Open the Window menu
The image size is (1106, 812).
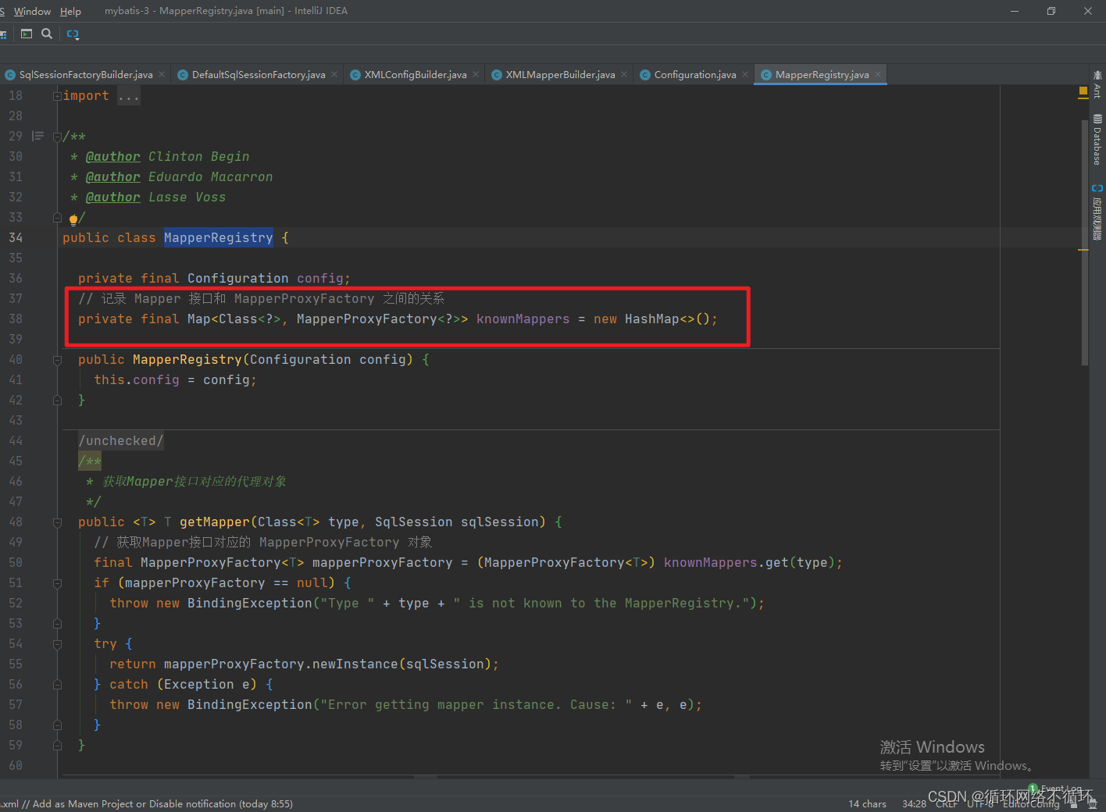[x=32, y=11]
